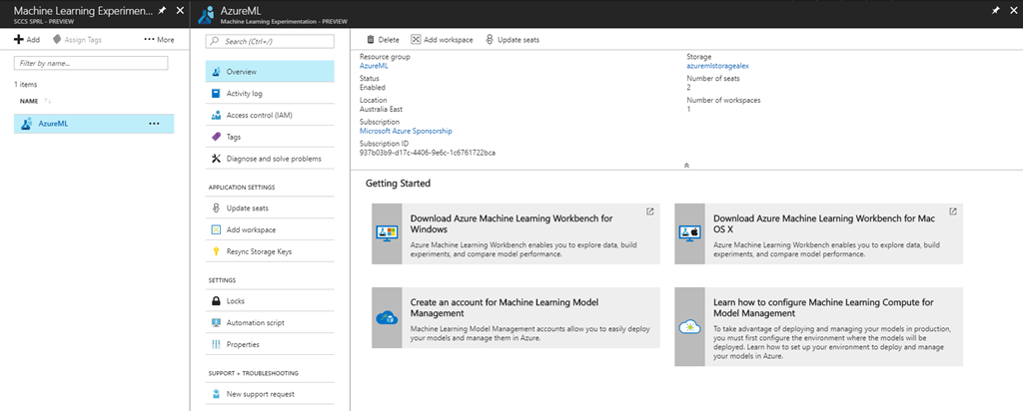This screenshot has width=1023, height=411.
Task: Collapse the essentials panel with double chevron
Action: pyautogui.click(x=686, y=166)
